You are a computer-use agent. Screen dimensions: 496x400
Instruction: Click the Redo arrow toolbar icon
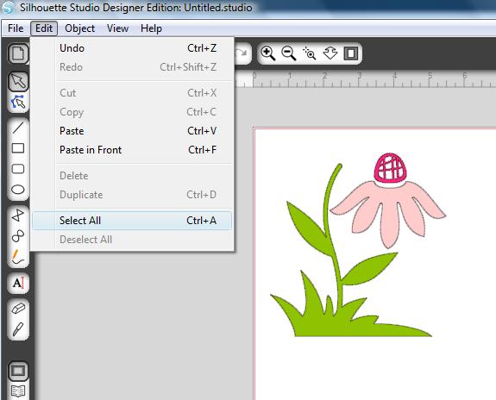(x=242, y=53)
